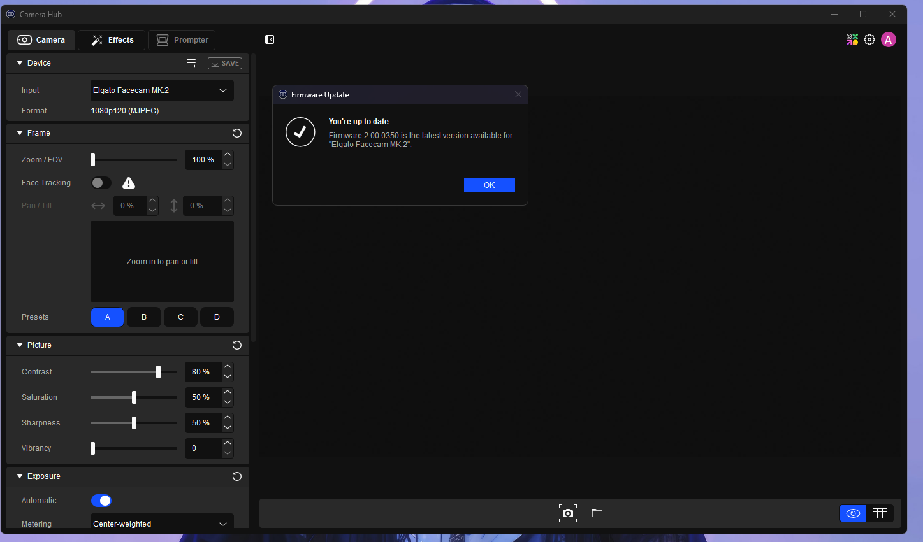Select preset C
This screenshot has height=542, width=923.
[180, 317]
